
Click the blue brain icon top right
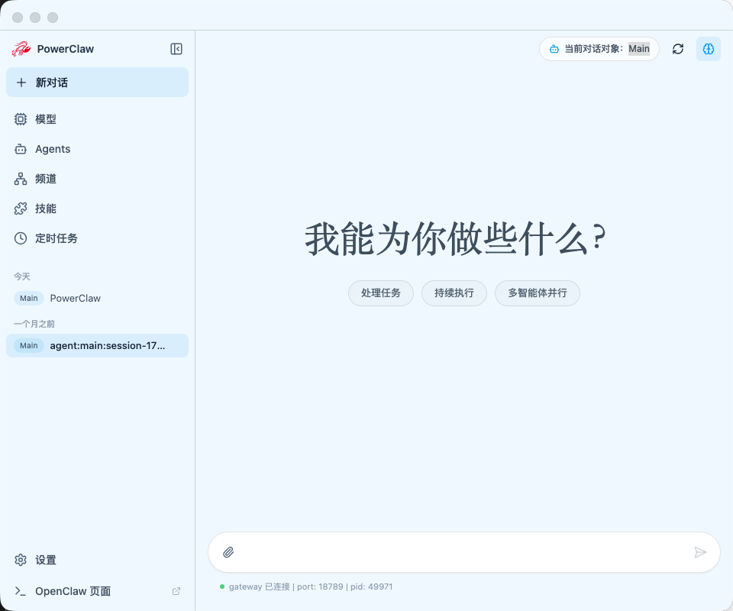click(x=708, y=48)
